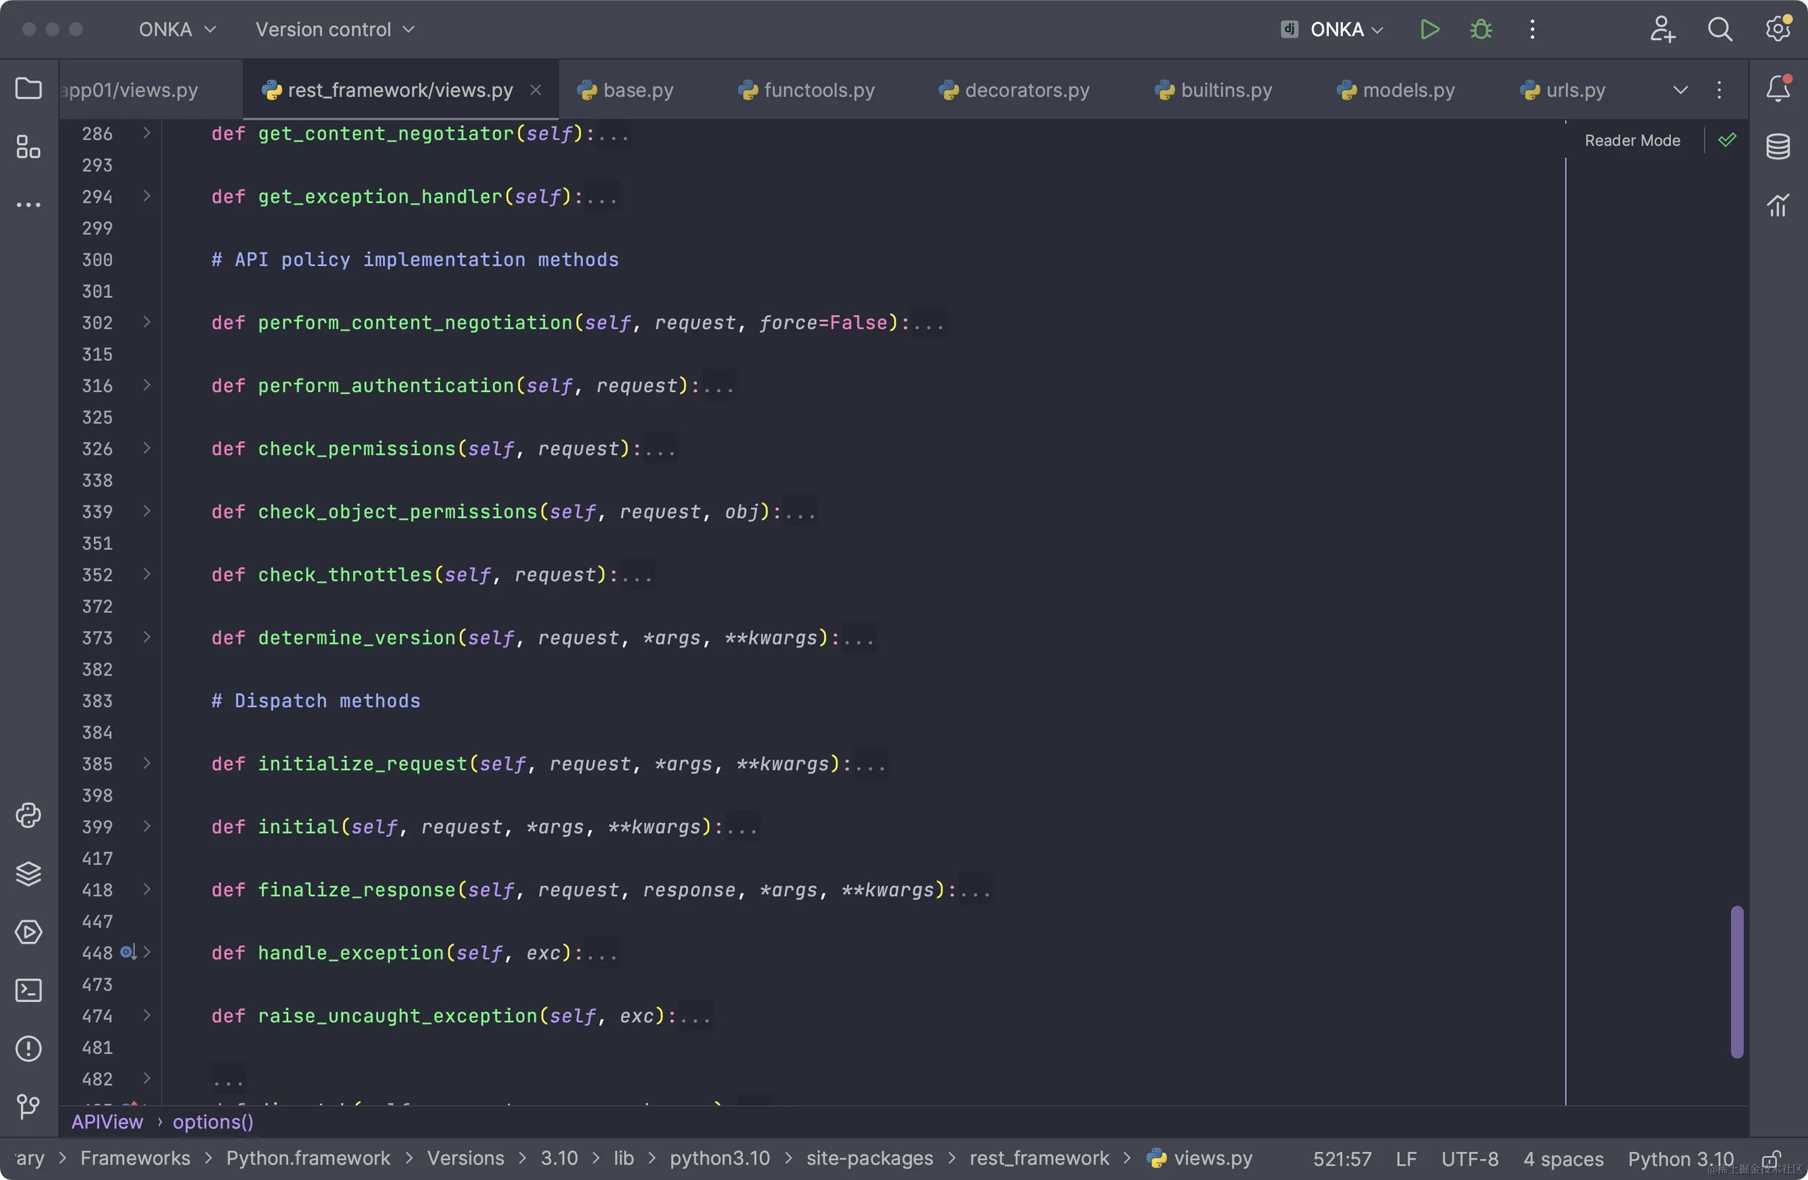Viewport: 1808px width, 1180px height.
Task: Open the Python Console tool window
Action: point(28,815)
